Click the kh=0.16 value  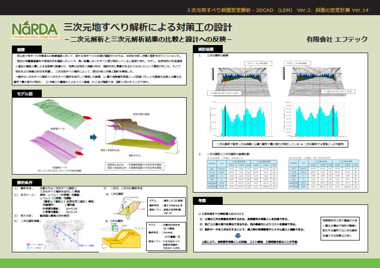click(72, 212)
